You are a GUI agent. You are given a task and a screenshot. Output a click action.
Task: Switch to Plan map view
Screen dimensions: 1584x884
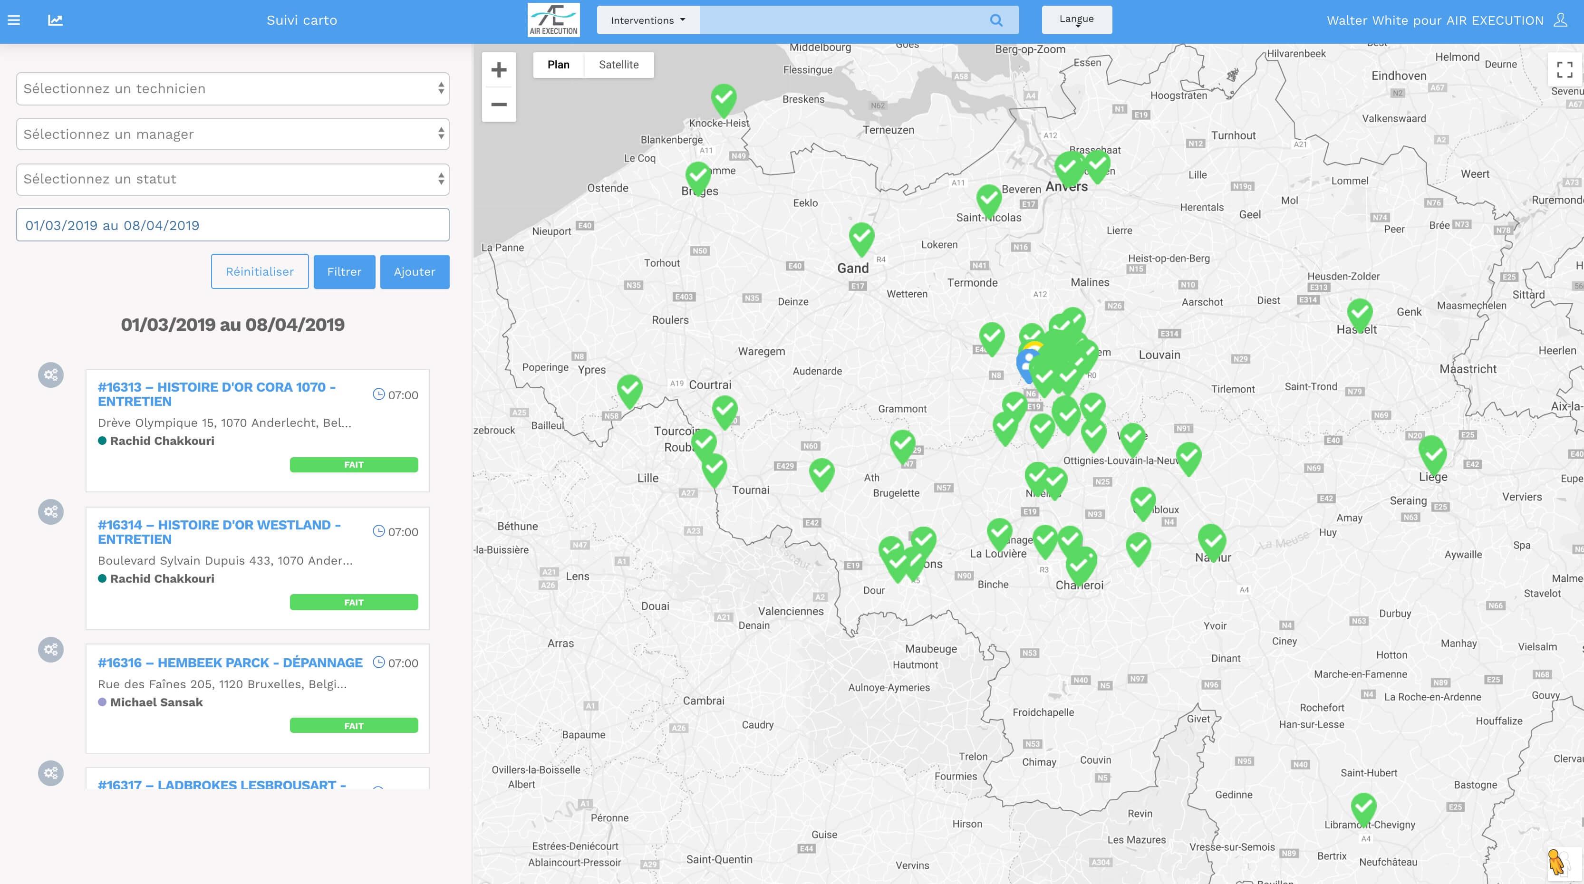coord(558,65)
